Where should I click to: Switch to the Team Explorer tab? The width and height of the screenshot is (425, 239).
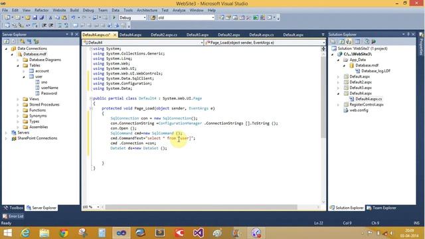pos(381,208)
